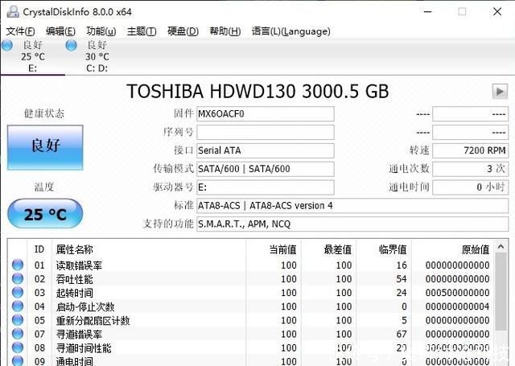Open the 主题(T) menu

(x=142, y=31)
